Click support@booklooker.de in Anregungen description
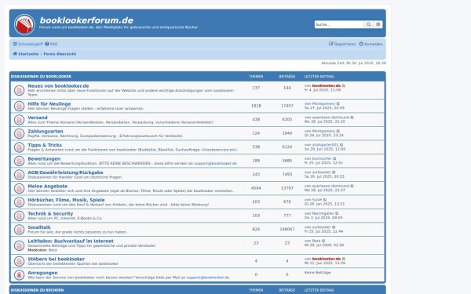 [208, 278]
